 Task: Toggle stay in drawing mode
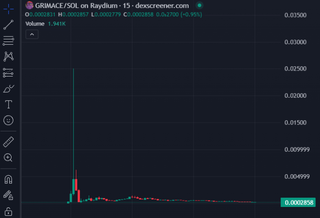(8, 195)
